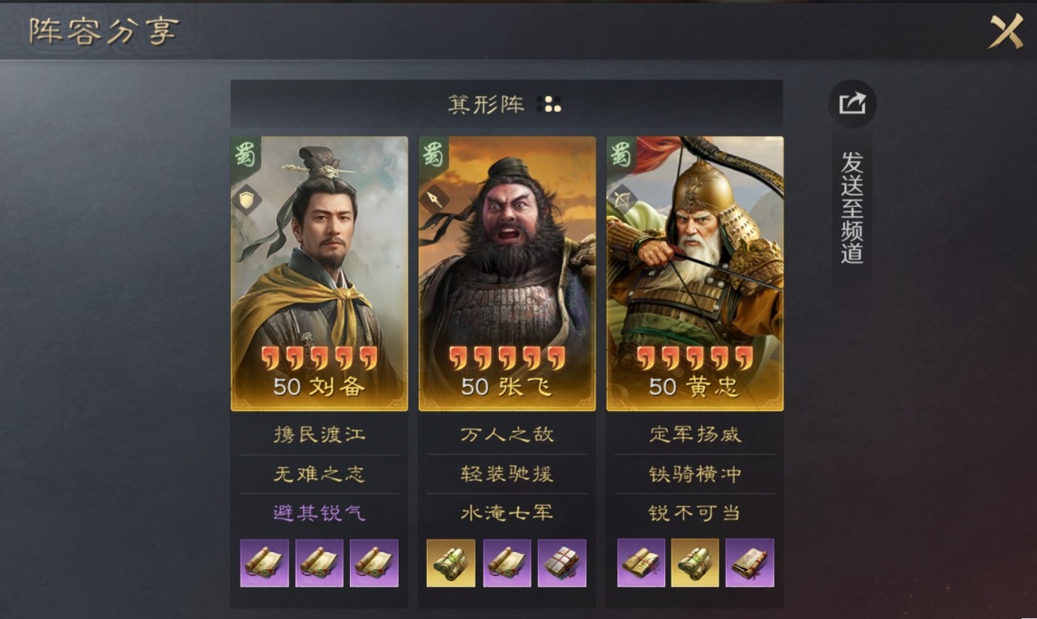Click 黄忠's gold scroll item icon

point(695,562)
